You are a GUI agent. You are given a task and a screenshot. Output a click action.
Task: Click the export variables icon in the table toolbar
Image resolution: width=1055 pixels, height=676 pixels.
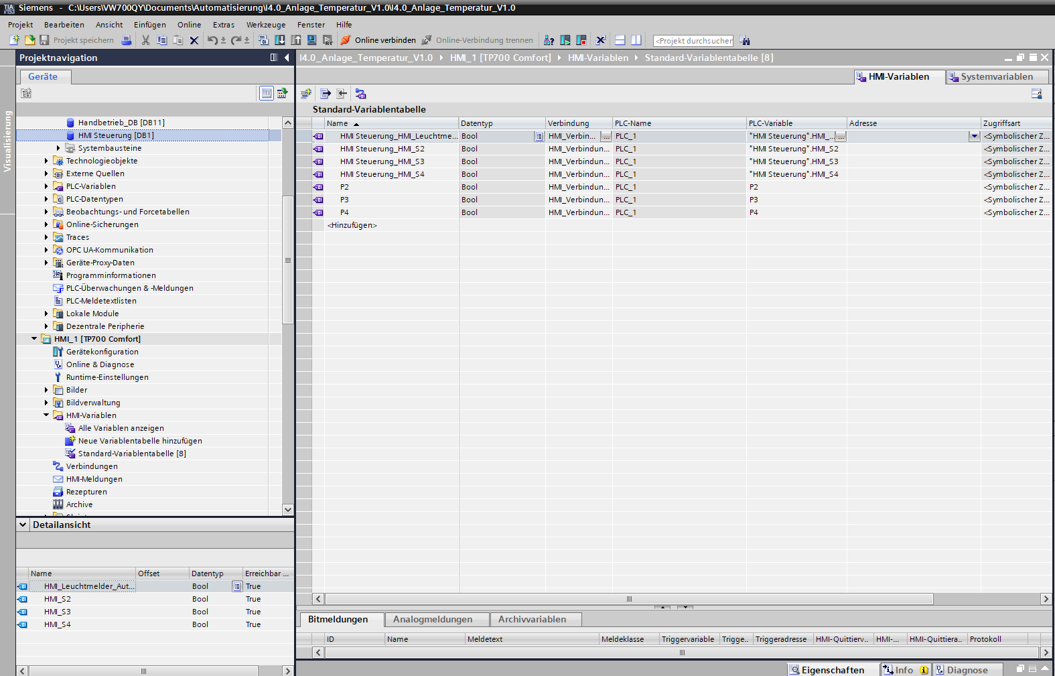[326, 94]
